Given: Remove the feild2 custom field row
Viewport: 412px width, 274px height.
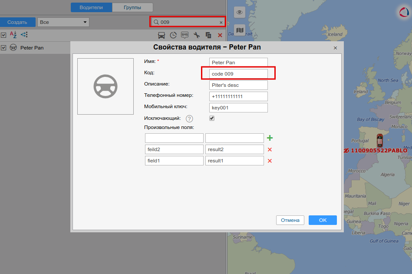Looking at the screenshot, I should click(270, 149).
